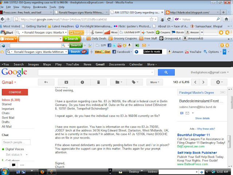
Task: Expand More menu in Google bar
Action: tap(152, 65)
